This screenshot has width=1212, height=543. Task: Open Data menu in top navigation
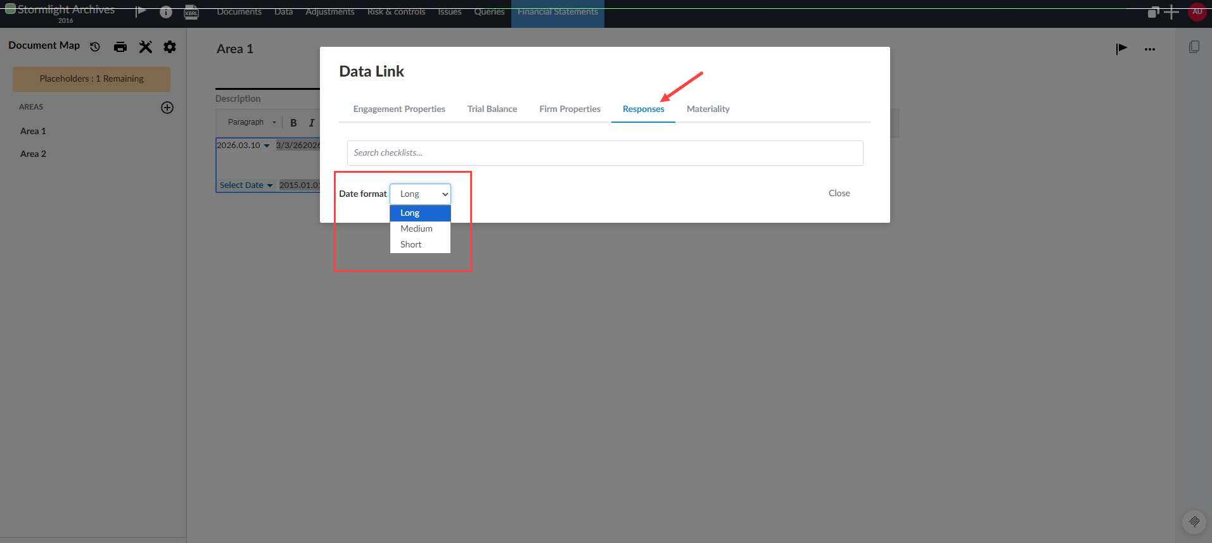(283, 12)
